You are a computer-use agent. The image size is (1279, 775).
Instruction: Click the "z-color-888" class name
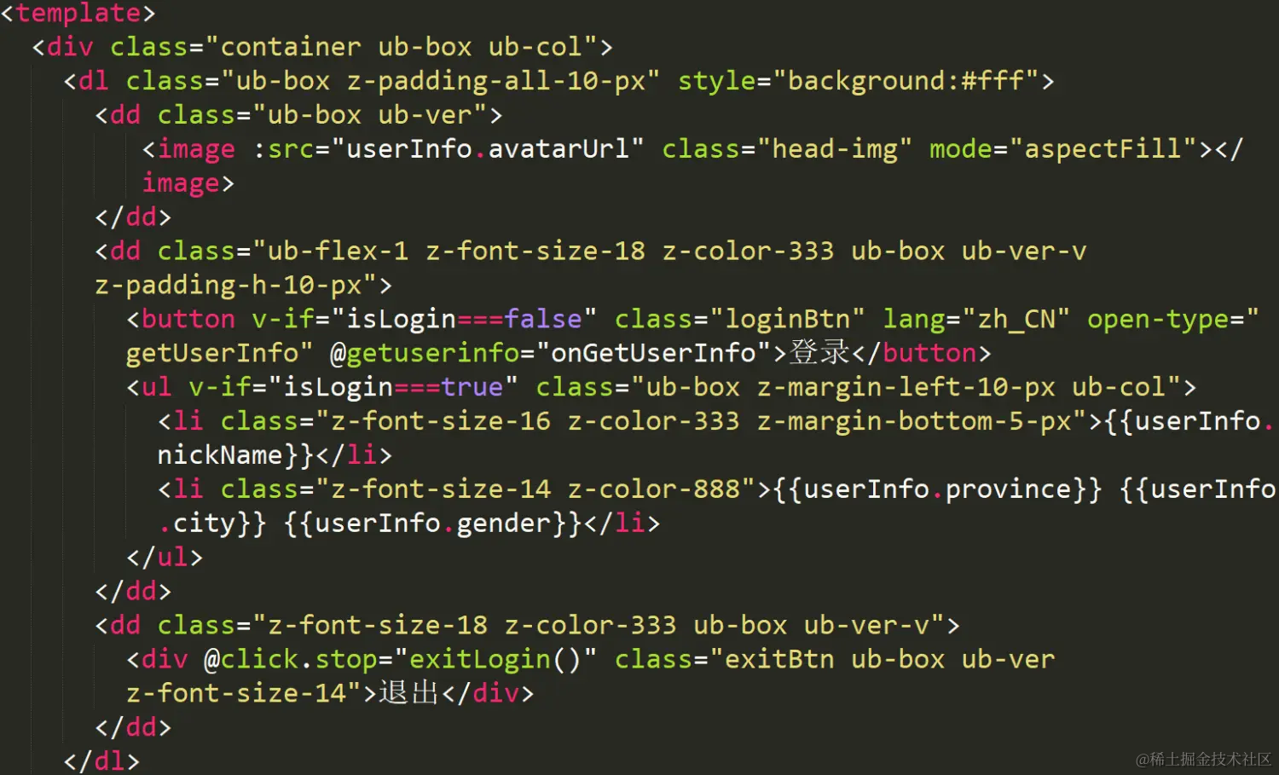click(654, 489)
